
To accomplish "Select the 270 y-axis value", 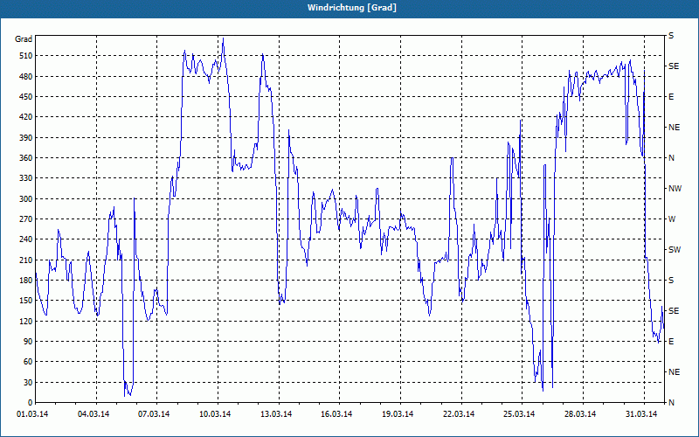I will click(x=26, y=219).
